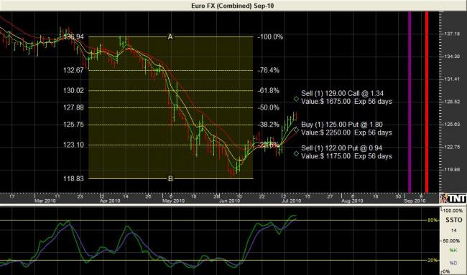Screen dimensions: 467x275
Task: Click the %K legend label
Action: (453, 251)
